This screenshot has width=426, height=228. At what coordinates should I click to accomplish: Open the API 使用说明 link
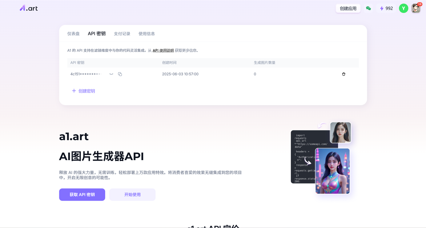163,51
